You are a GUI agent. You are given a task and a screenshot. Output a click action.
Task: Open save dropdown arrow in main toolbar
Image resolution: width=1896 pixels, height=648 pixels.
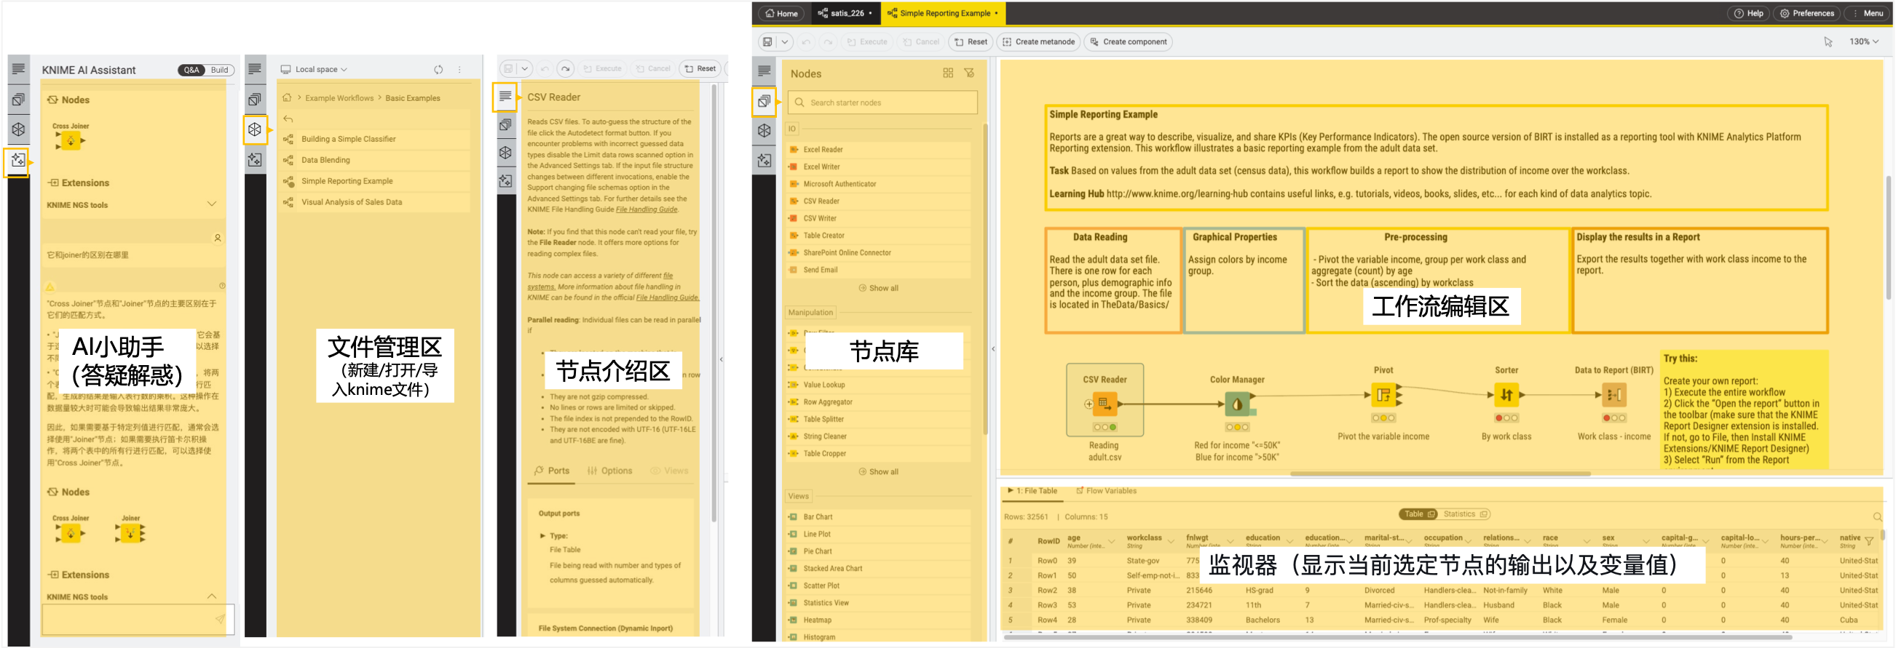[x=785, y=42]
